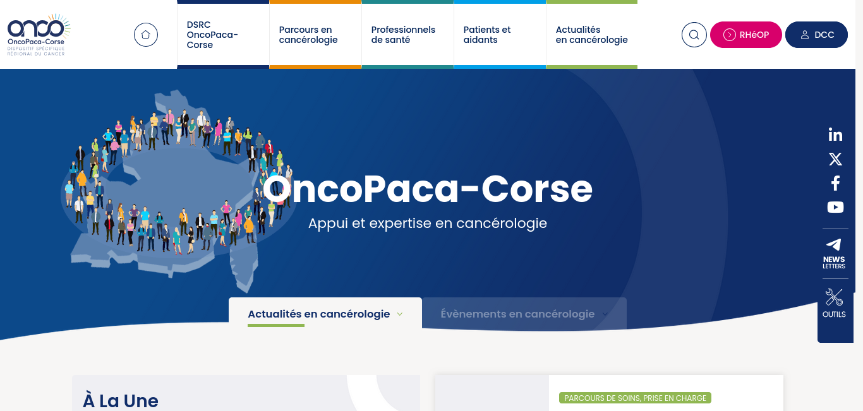Click the Parcours de soins, prise en charge tag
The height and width of the screenshot is (411, 863).
pyautogui.click(x=635, y=398)
